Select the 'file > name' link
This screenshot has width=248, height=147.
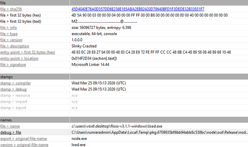10,126
